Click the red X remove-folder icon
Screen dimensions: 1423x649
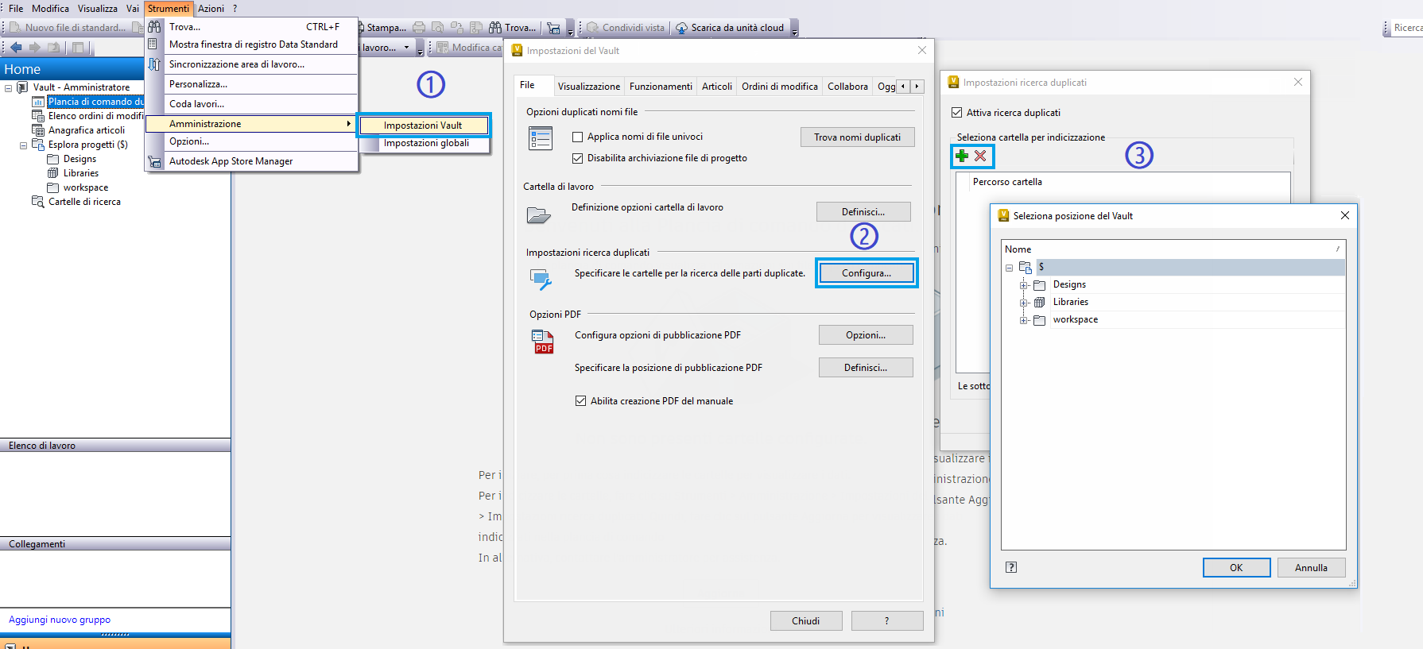(980, 156)
